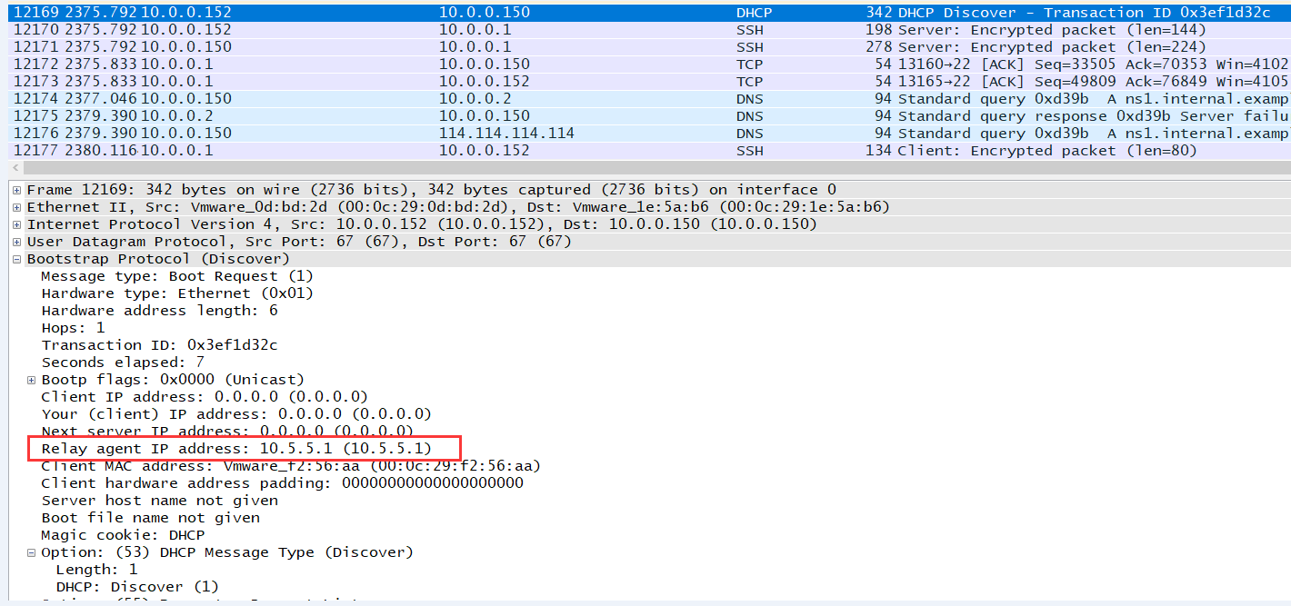Select 'Client MAC address: Vmware_f2:56:aa' line
This screenshot has height=606, width=1291.
[x=291, y=466]
